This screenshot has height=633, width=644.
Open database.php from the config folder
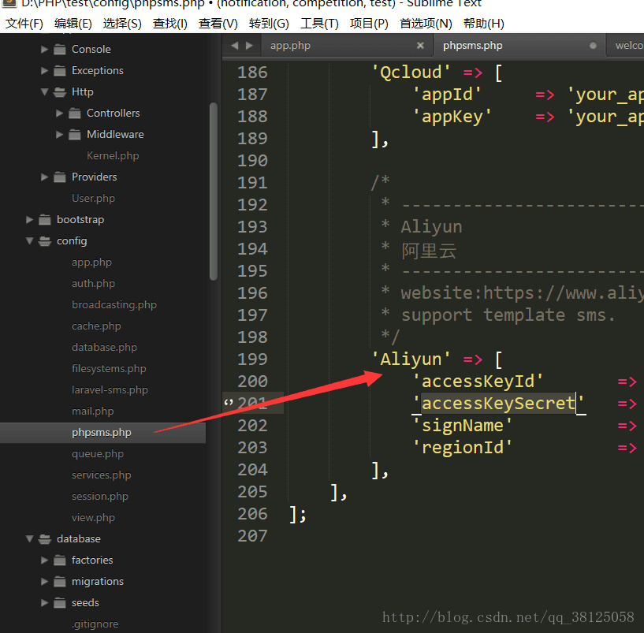pos(104,348)
